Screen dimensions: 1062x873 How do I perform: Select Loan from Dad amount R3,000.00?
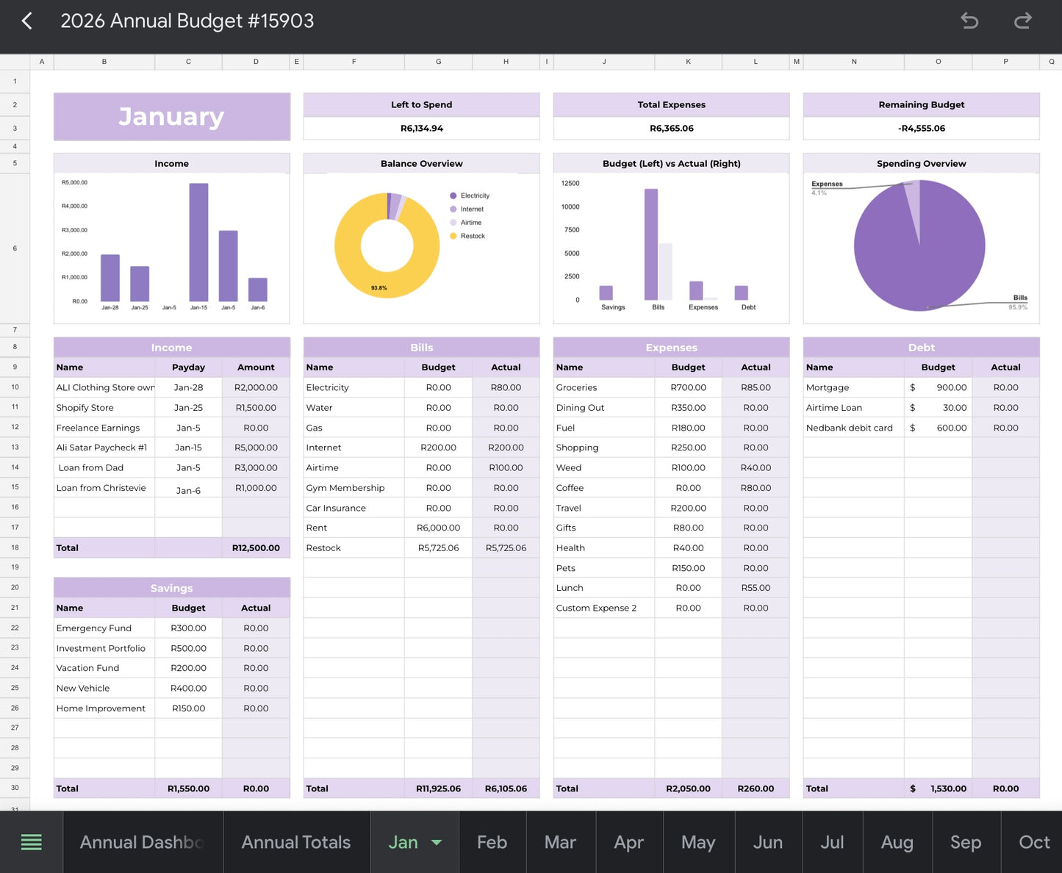[256, 467]
